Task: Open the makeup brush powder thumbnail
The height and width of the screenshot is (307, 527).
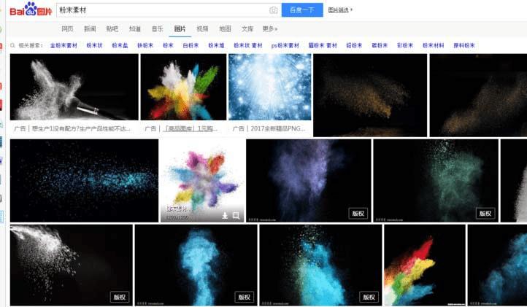Action: 74,87
